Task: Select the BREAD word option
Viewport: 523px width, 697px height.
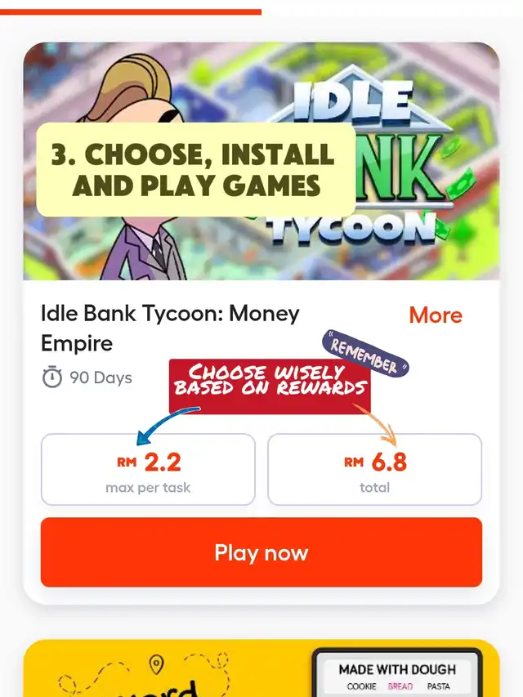Action: pos(400,686)
